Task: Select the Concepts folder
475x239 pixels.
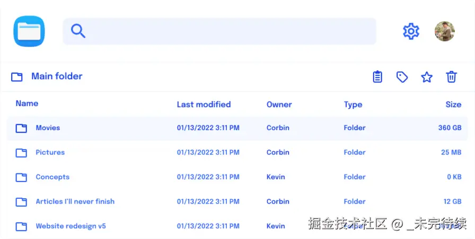Action: pos(52,177)
